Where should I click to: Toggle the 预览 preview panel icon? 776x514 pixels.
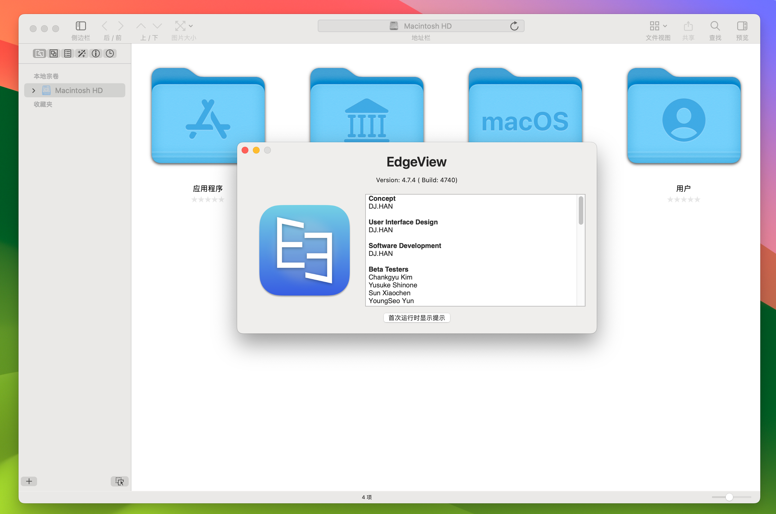[x=742, y=26]
